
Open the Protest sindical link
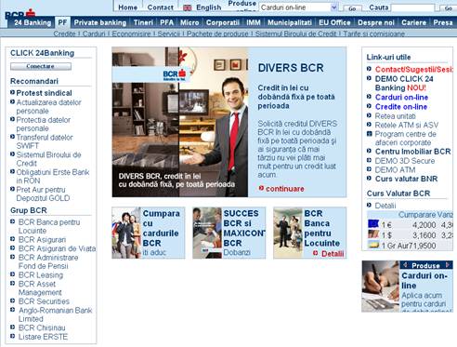[44, 93]
